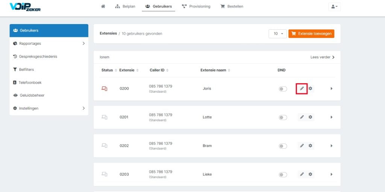Open the user account dropdown menu
Viewport: 385px width, 192px height.
(334, 7)
